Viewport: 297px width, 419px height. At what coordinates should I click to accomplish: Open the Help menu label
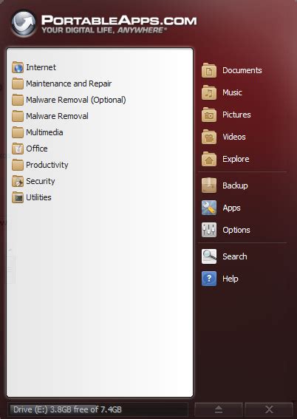(x=231, y=279)
